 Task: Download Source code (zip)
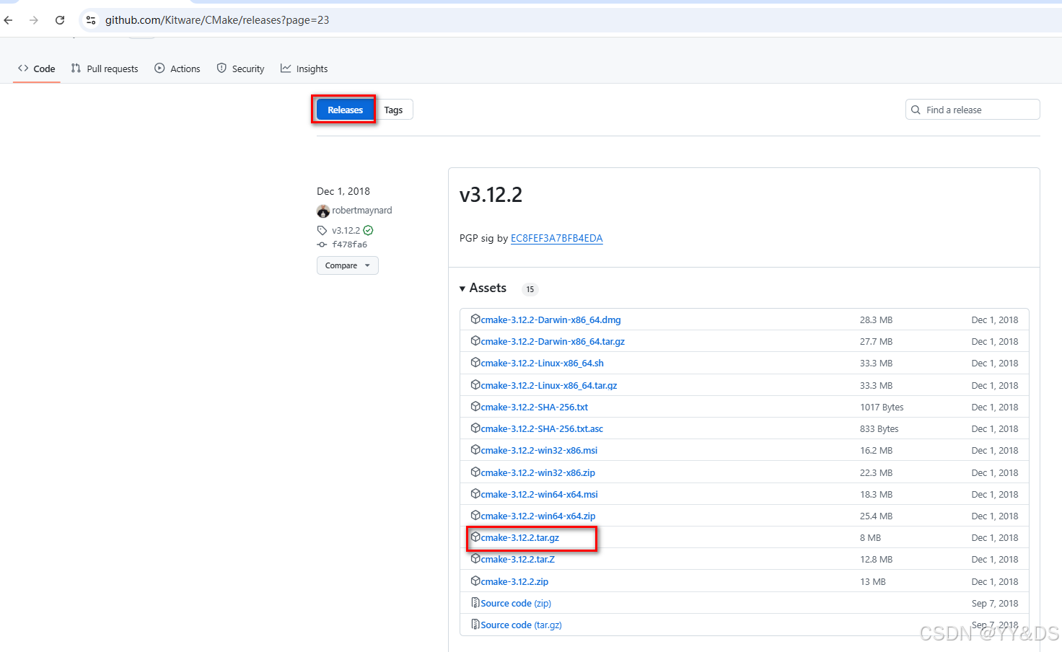[x=516, y=603]
